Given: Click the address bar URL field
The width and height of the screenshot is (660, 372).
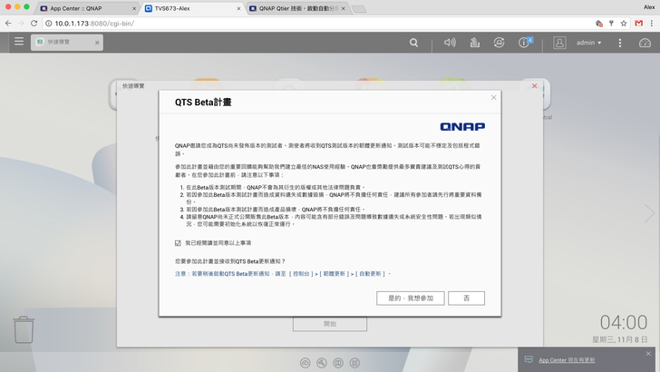Looking at the screenshot, I should tap(315, 24).
